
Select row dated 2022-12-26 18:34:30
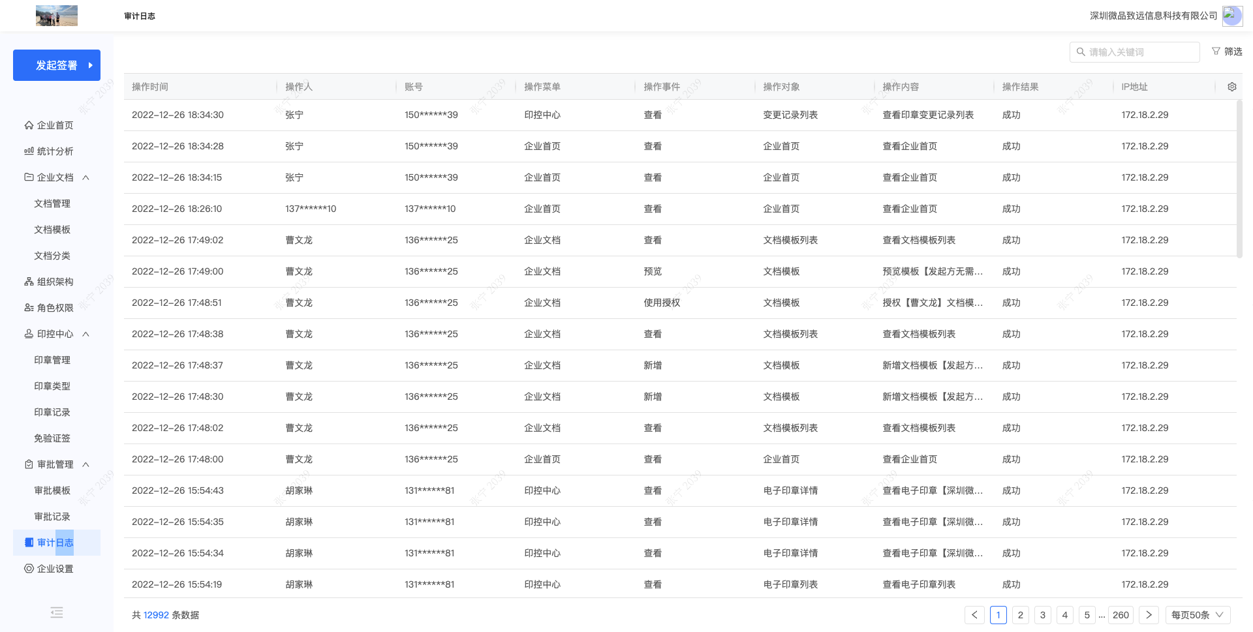pos(680,115)
